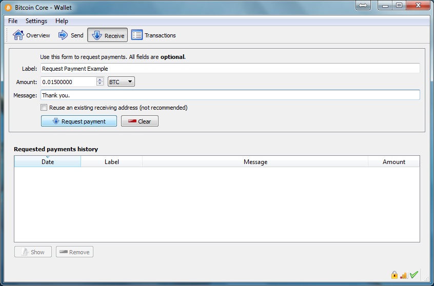
Task: Switch to the Send tab
Action: 71,35
